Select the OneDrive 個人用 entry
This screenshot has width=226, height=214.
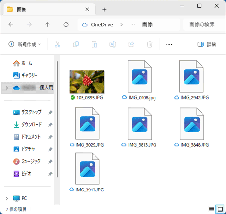27,88
